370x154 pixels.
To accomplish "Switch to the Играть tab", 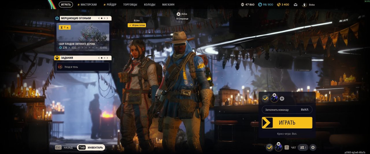I will coord(66,5).
